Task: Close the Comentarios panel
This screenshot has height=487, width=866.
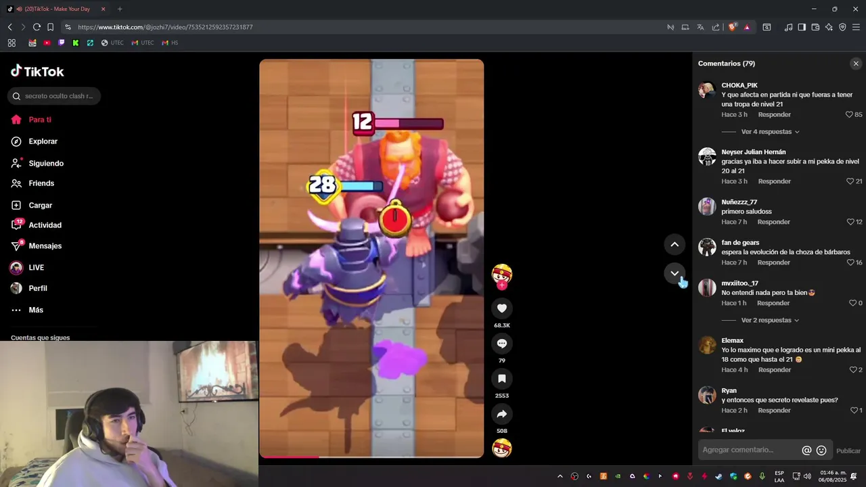Action: [x=856, y=64]
